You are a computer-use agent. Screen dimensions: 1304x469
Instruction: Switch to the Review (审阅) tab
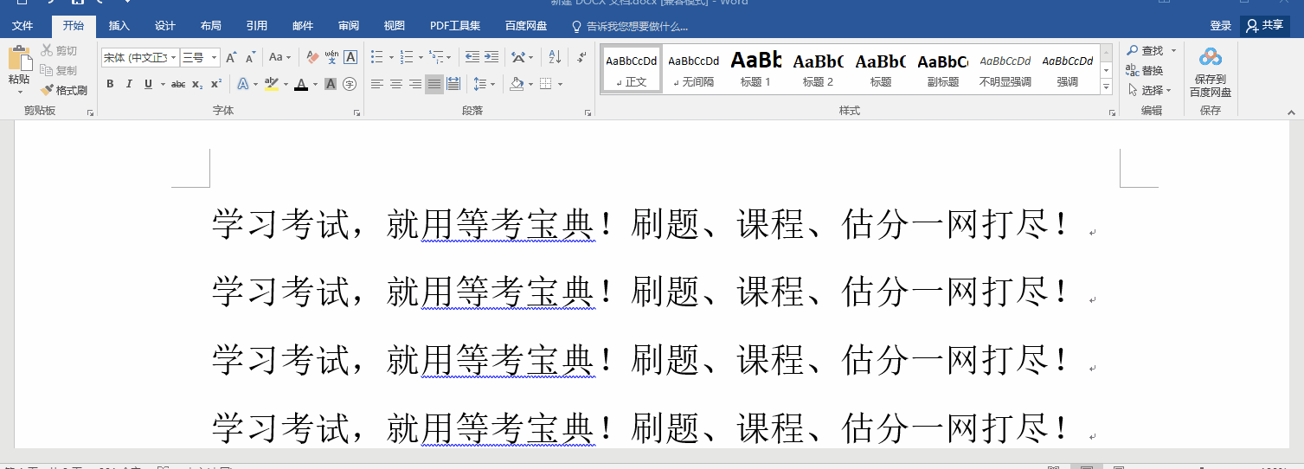coord(348,26)
